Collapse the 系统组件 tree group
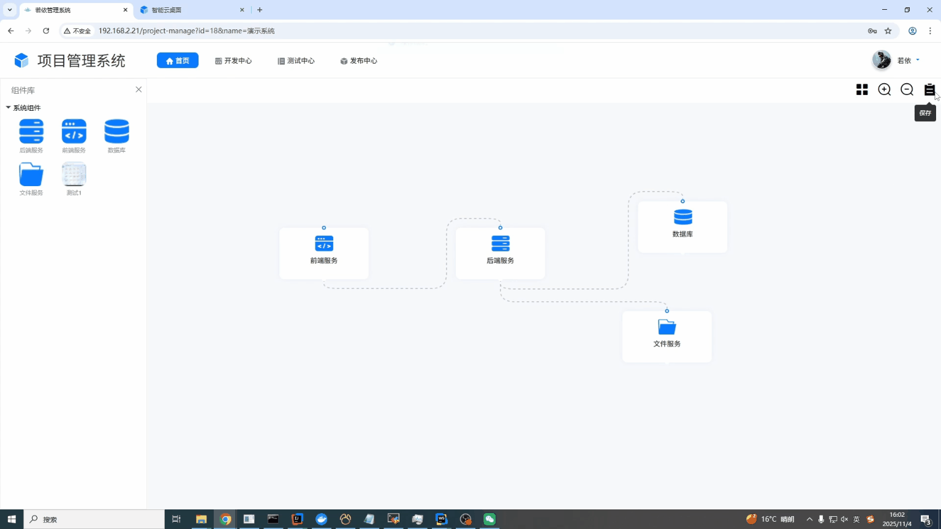The width and height of the screenshot is (941, 529). pyautogui.click(x=9, y=108)
